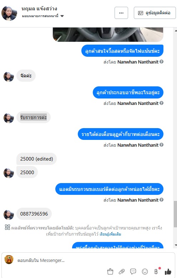Open the emoji smiley picker
The width and height of the screenshot is (177, 278).
click(145, 272)
